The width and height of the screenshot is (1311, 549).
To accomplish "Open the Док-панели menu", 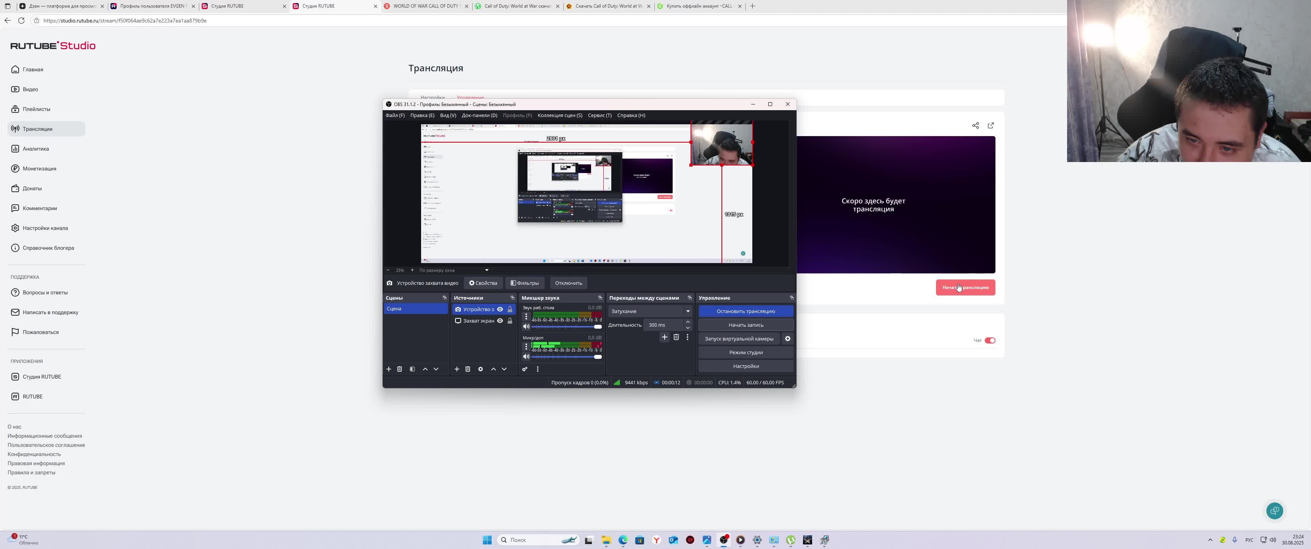I will (479, 116).
